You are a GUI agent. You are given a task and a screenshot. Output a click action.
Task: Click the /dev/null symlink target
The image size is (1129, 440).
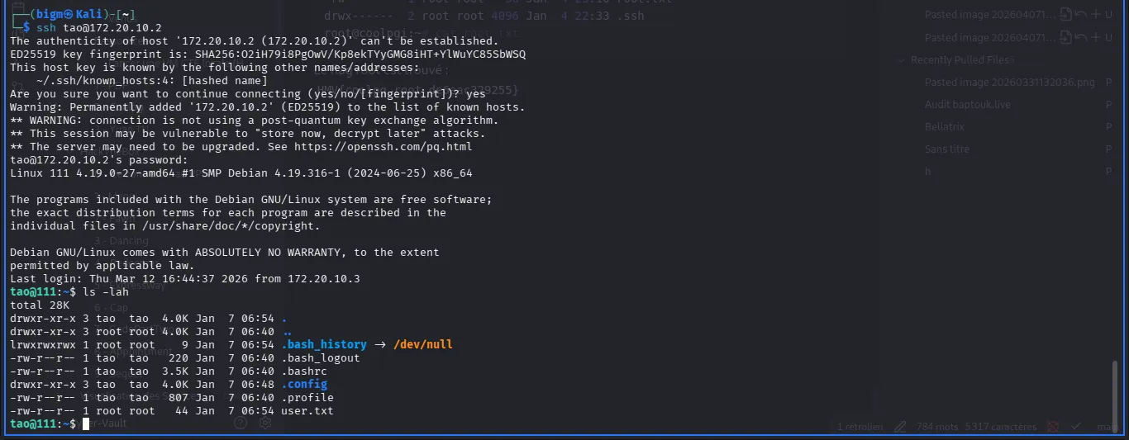423,344
